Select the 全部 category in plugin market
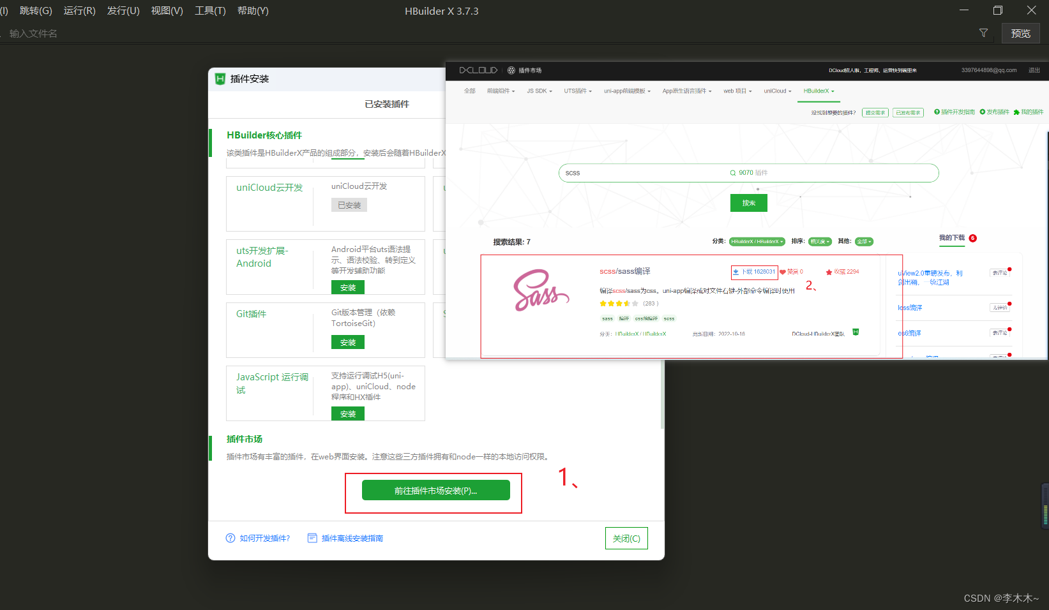The width and height of the screenshot is (1049, 610). pos(470,91)
